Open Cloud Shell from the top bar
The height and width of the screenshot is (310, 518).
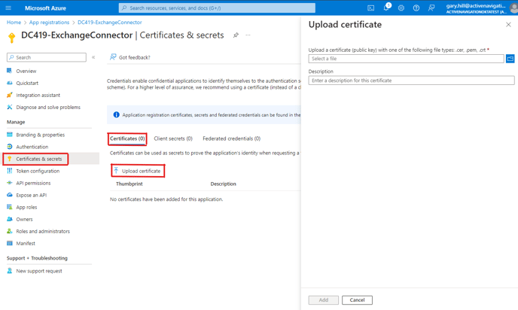(x=370, y=8)
